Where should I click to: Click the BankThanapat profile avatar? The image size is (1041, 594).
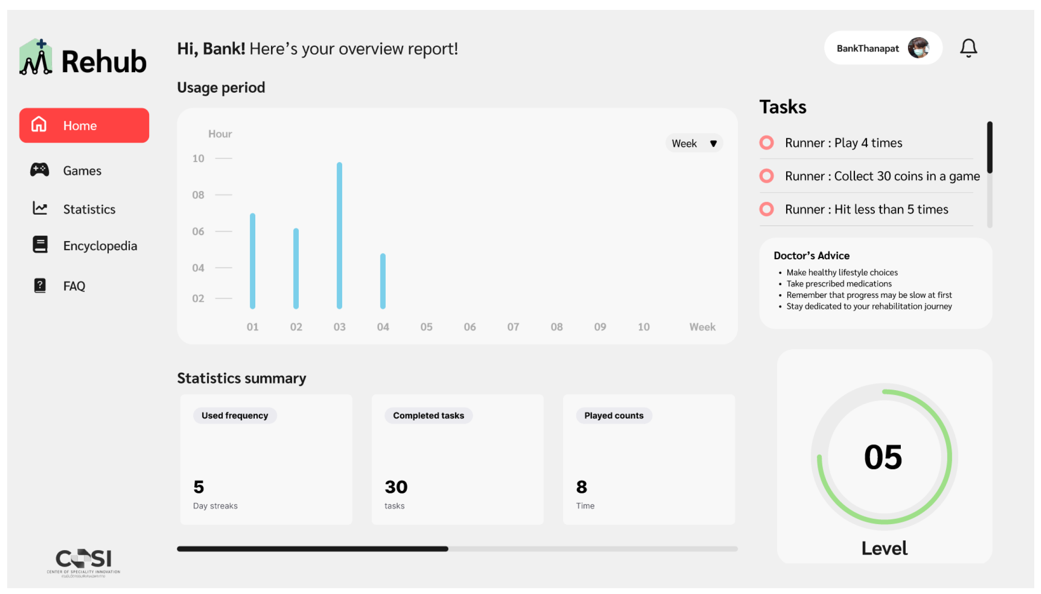[x=918, y=48]
